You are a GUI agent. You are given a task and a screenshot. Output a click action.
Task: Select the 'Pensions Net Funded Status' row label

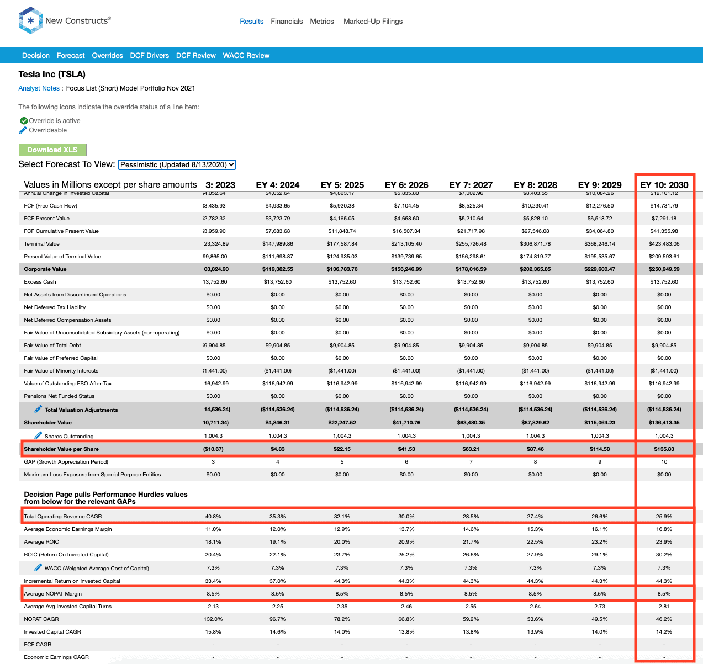tap(59, 396)
